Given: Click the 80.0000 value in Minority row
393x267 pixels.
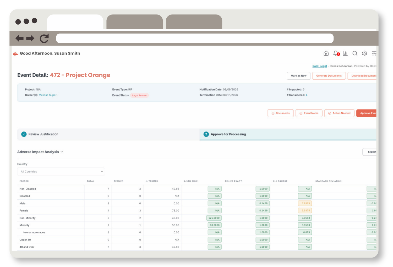Looking at the screenshot, I should coord(215,225).
